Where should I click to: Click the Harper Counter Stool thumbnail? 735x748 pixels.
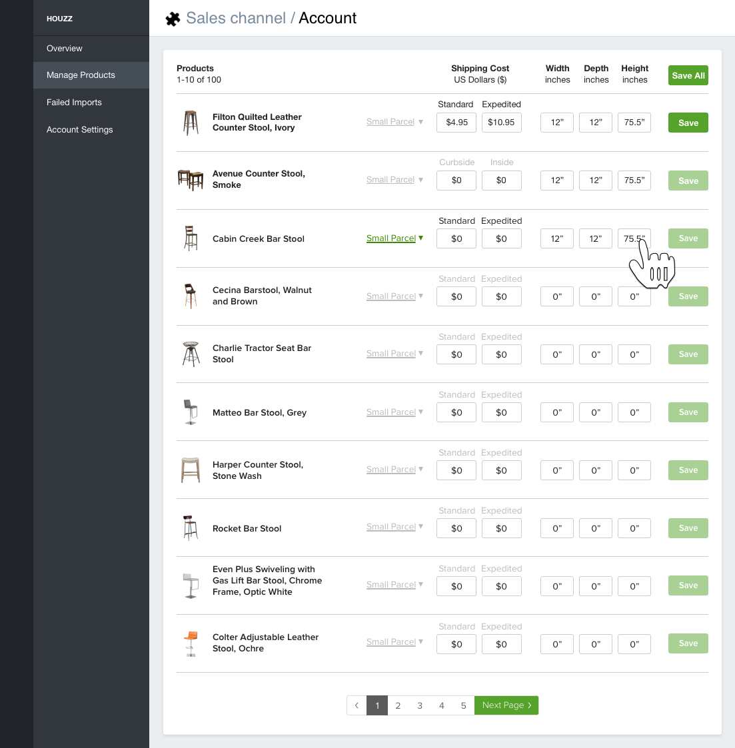(191, 470)
